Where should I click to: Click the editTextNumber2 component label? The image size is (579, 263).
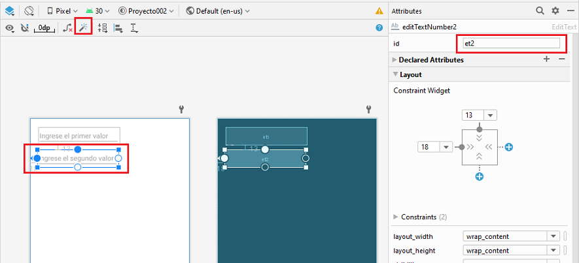pos(430,27)
